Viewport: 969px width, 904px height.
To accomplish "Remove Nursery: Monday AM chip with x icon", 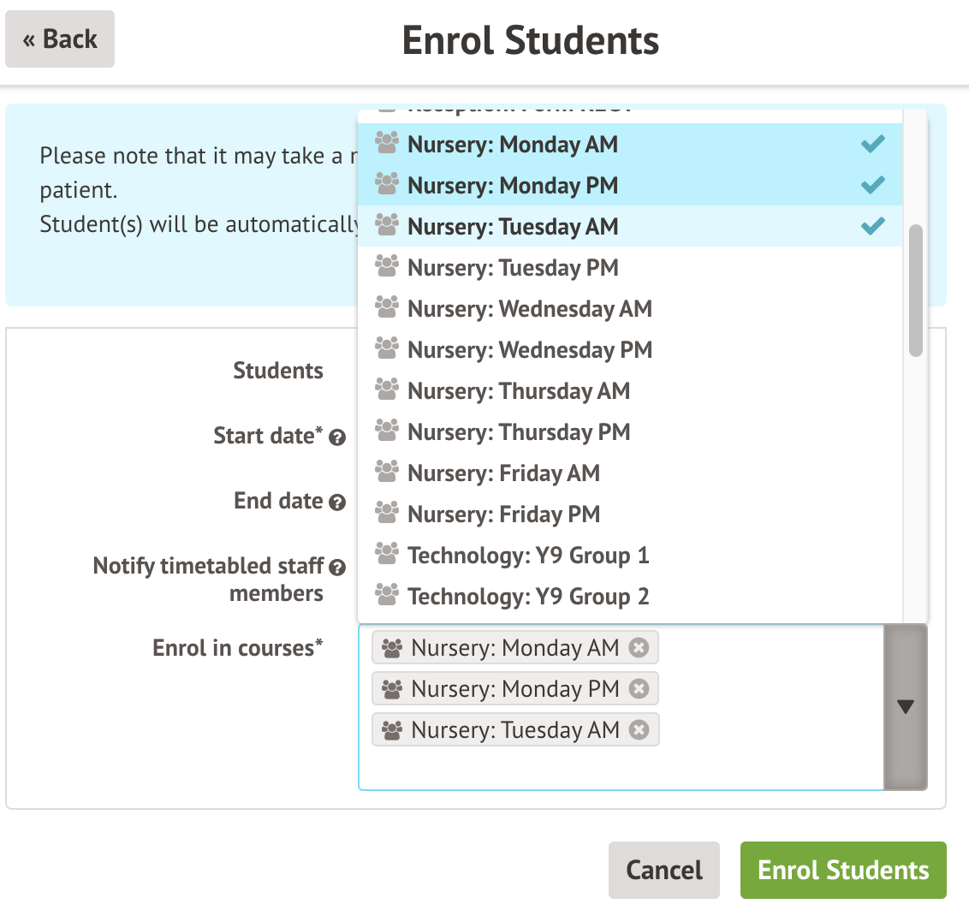I will click(x=638, y=648).
